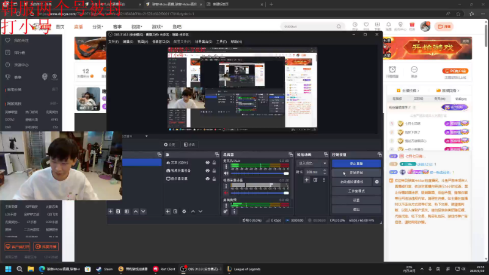Image resolution: width=489 pixels, height=275 pixels.
Task: Open Riot Client from taskbar
Action: 164,269
